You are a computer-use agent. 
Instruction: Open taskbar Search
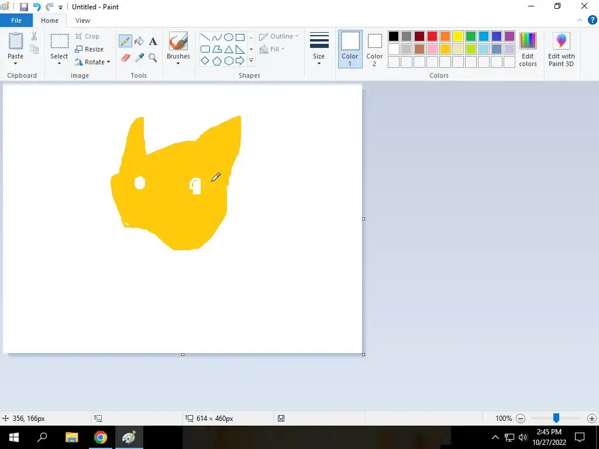42,437
